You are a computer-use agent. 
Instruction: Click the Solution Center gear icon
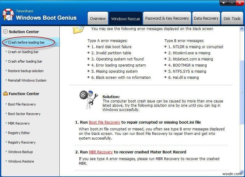pyautogui.click(x=5, y=32)
